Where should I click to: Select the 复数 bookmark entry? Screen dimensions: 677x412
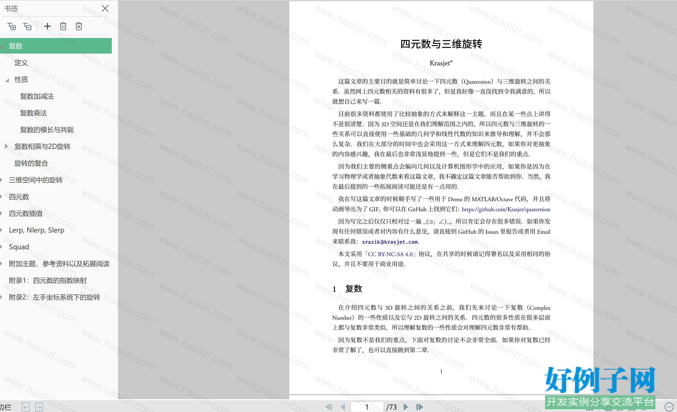coord(56,46)
